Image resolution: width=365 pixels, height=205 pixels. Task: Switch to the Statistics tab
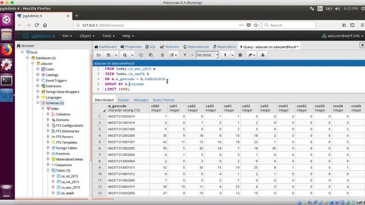click(x=169, y=47)
